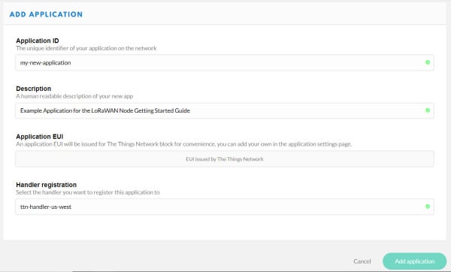Click the green validation dot in Description
The image size is (451, 272).
pos(428,110)
